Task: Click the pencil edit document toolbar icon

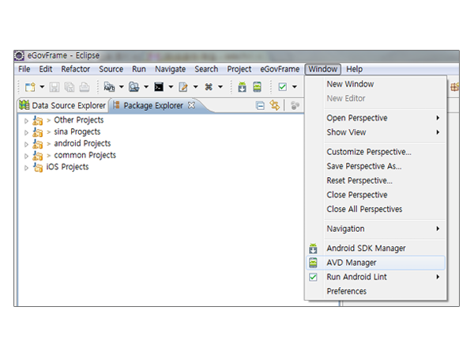Action: [183, 87]
